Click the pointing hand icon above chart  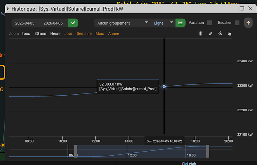coord(229,34)
